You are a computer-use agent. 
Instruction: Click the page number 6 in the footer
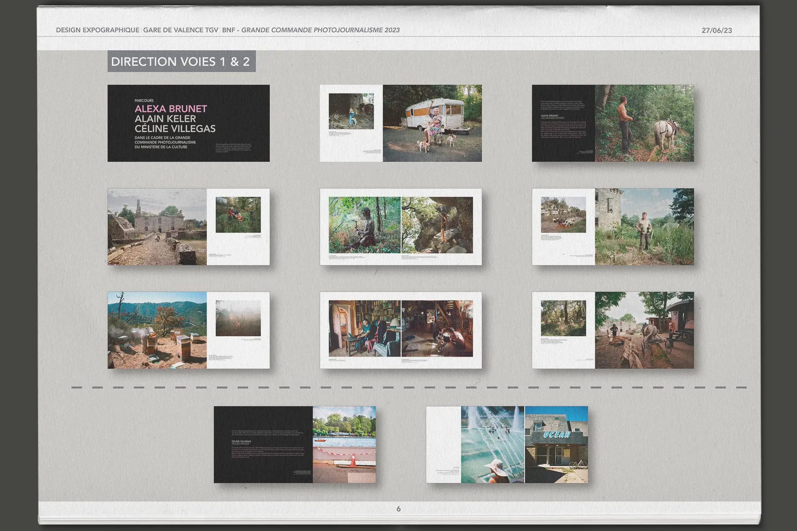pos(399,509)
